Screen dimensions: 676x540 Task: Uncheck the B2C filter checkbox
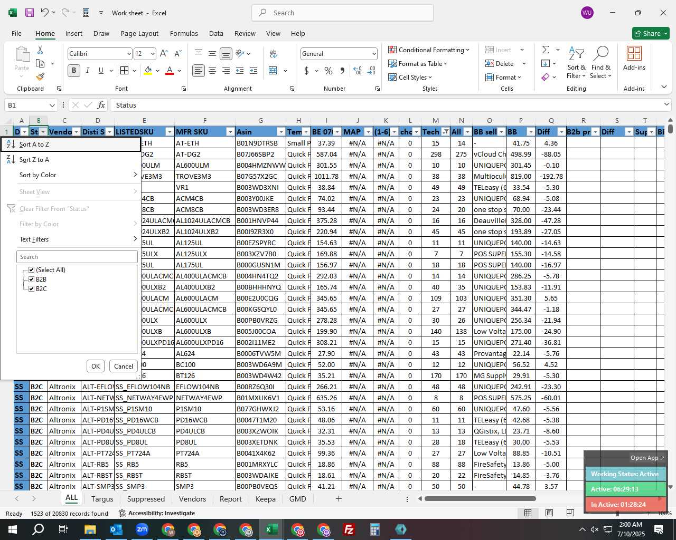coord(32,289)
